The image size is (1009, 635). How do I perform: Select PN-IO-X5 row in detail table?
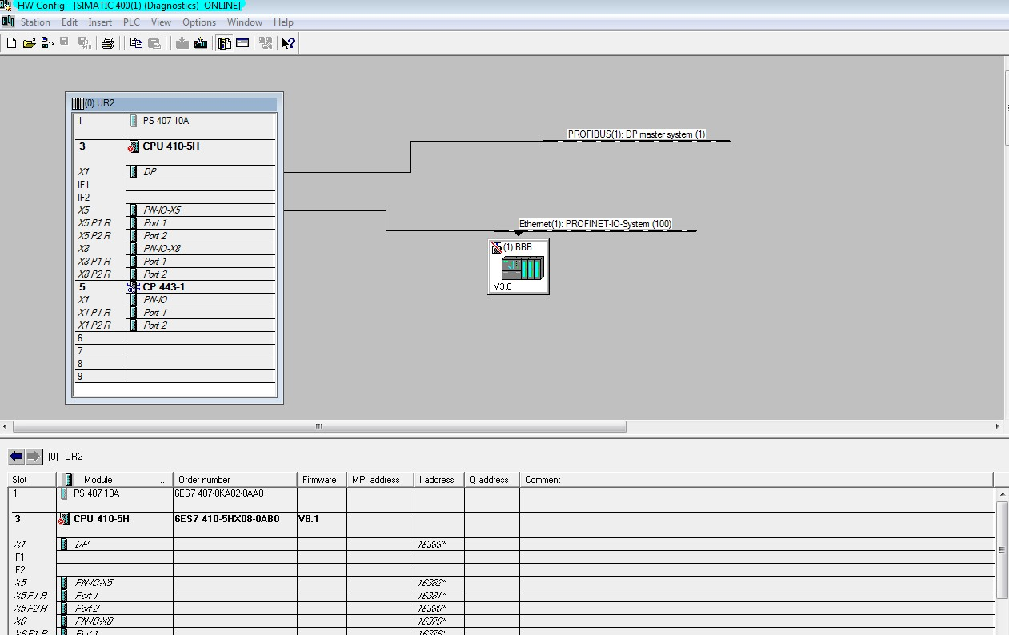click(501, 583)
